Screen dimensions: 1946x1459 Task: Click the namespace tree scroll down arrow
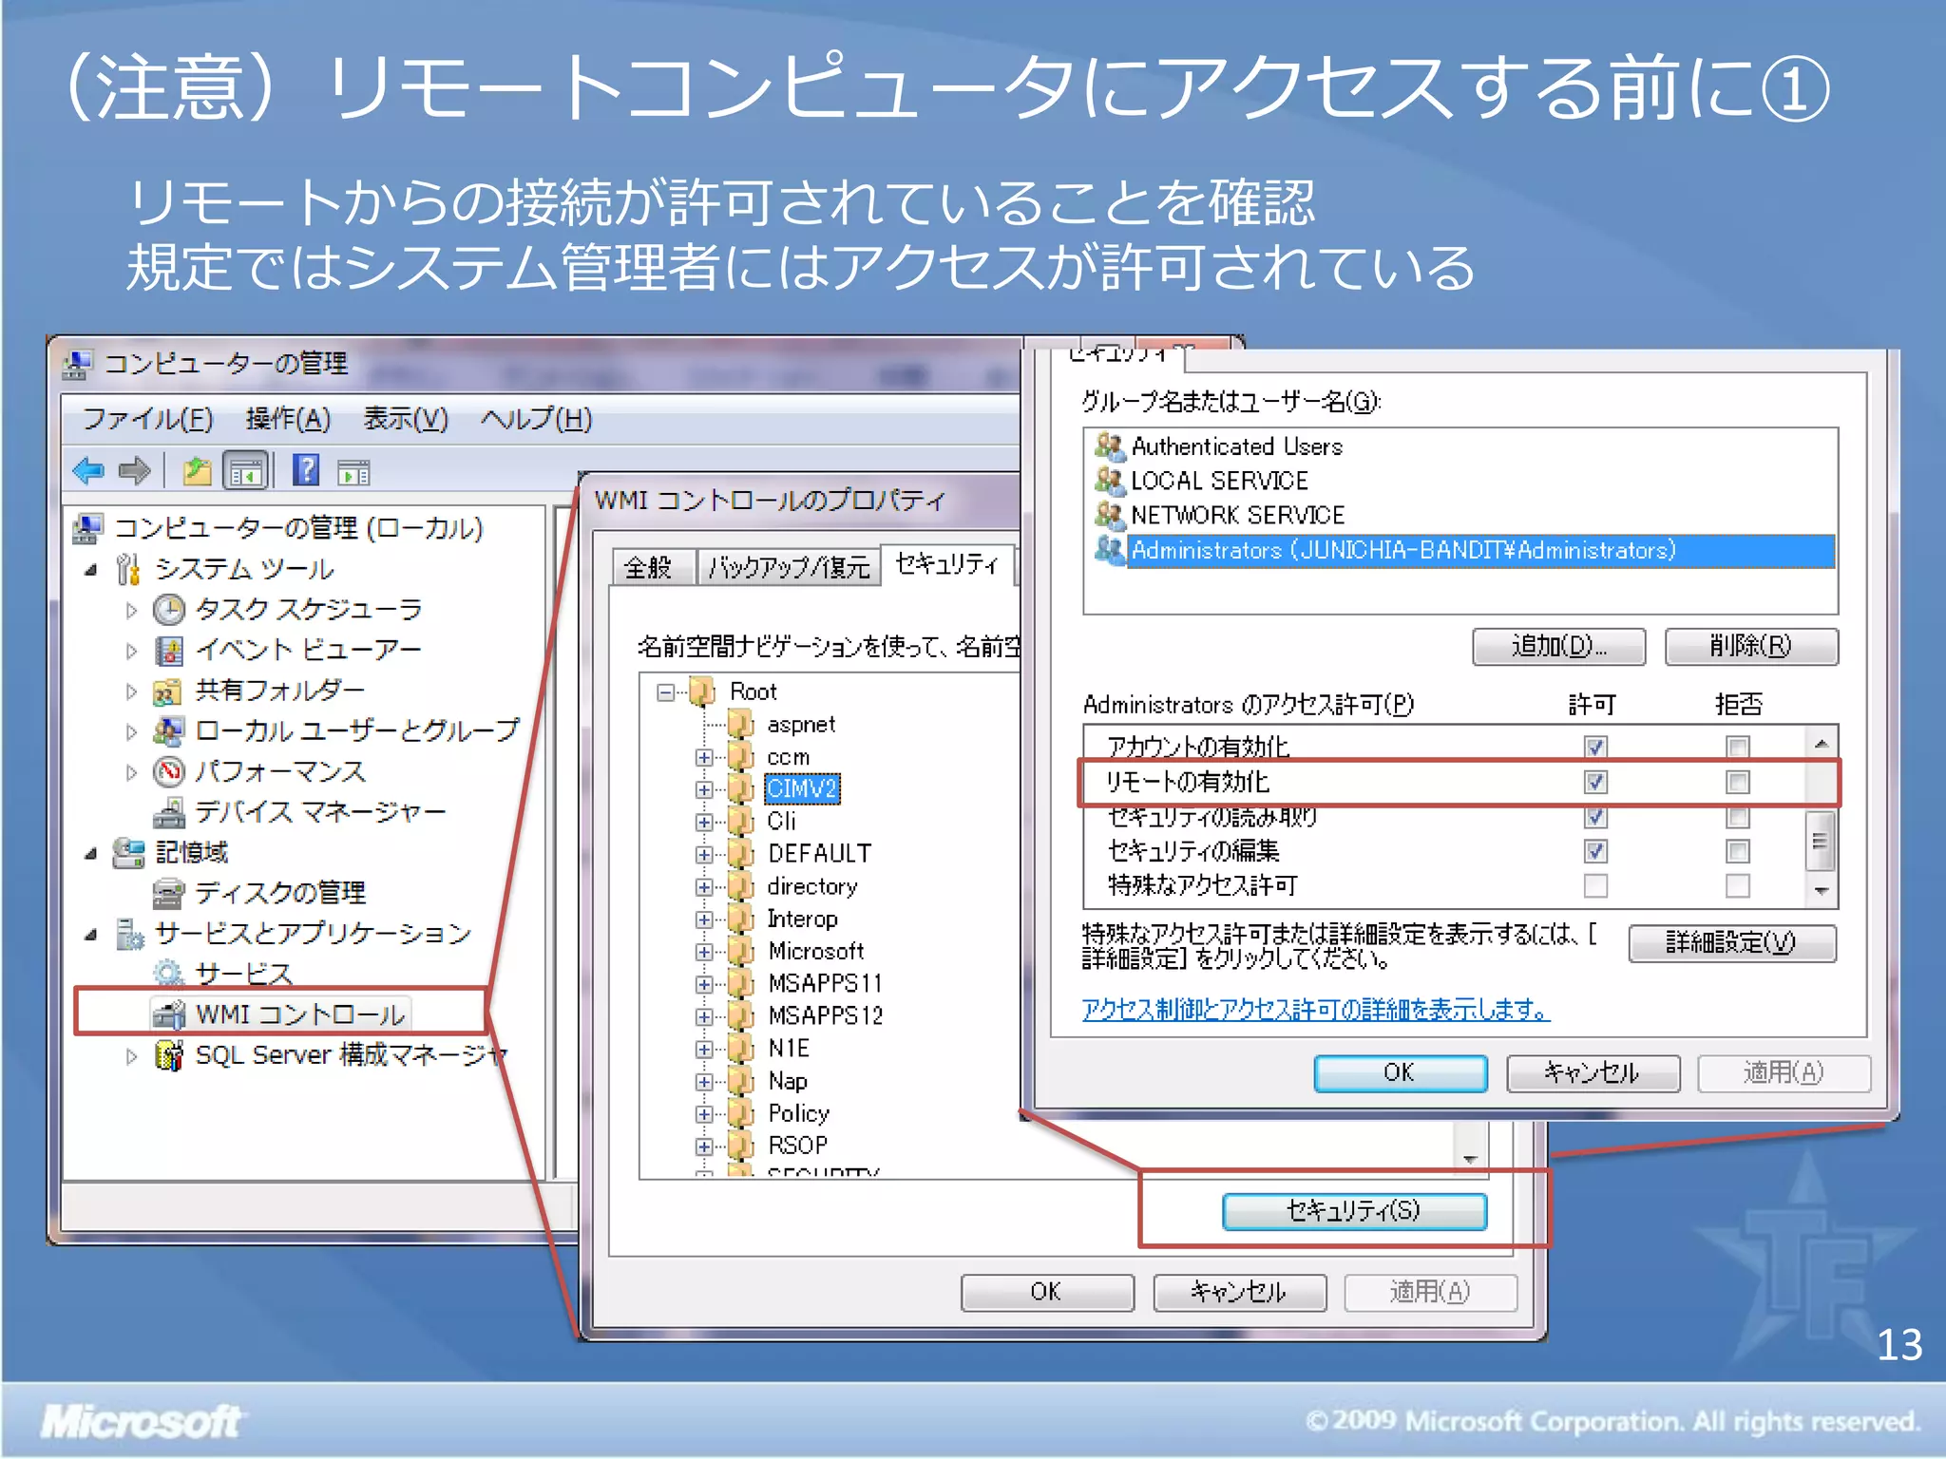[1470, 1159]
